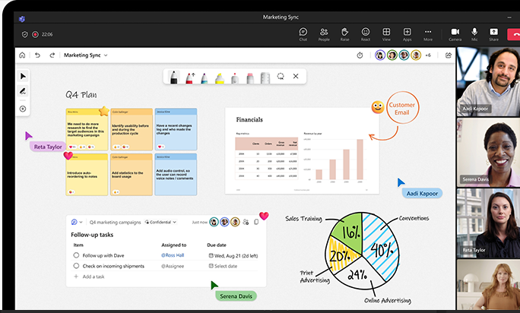The image size is (520, 313).
Task: Mark Check on incoming shipments complete
Action: tap(76, 266)
